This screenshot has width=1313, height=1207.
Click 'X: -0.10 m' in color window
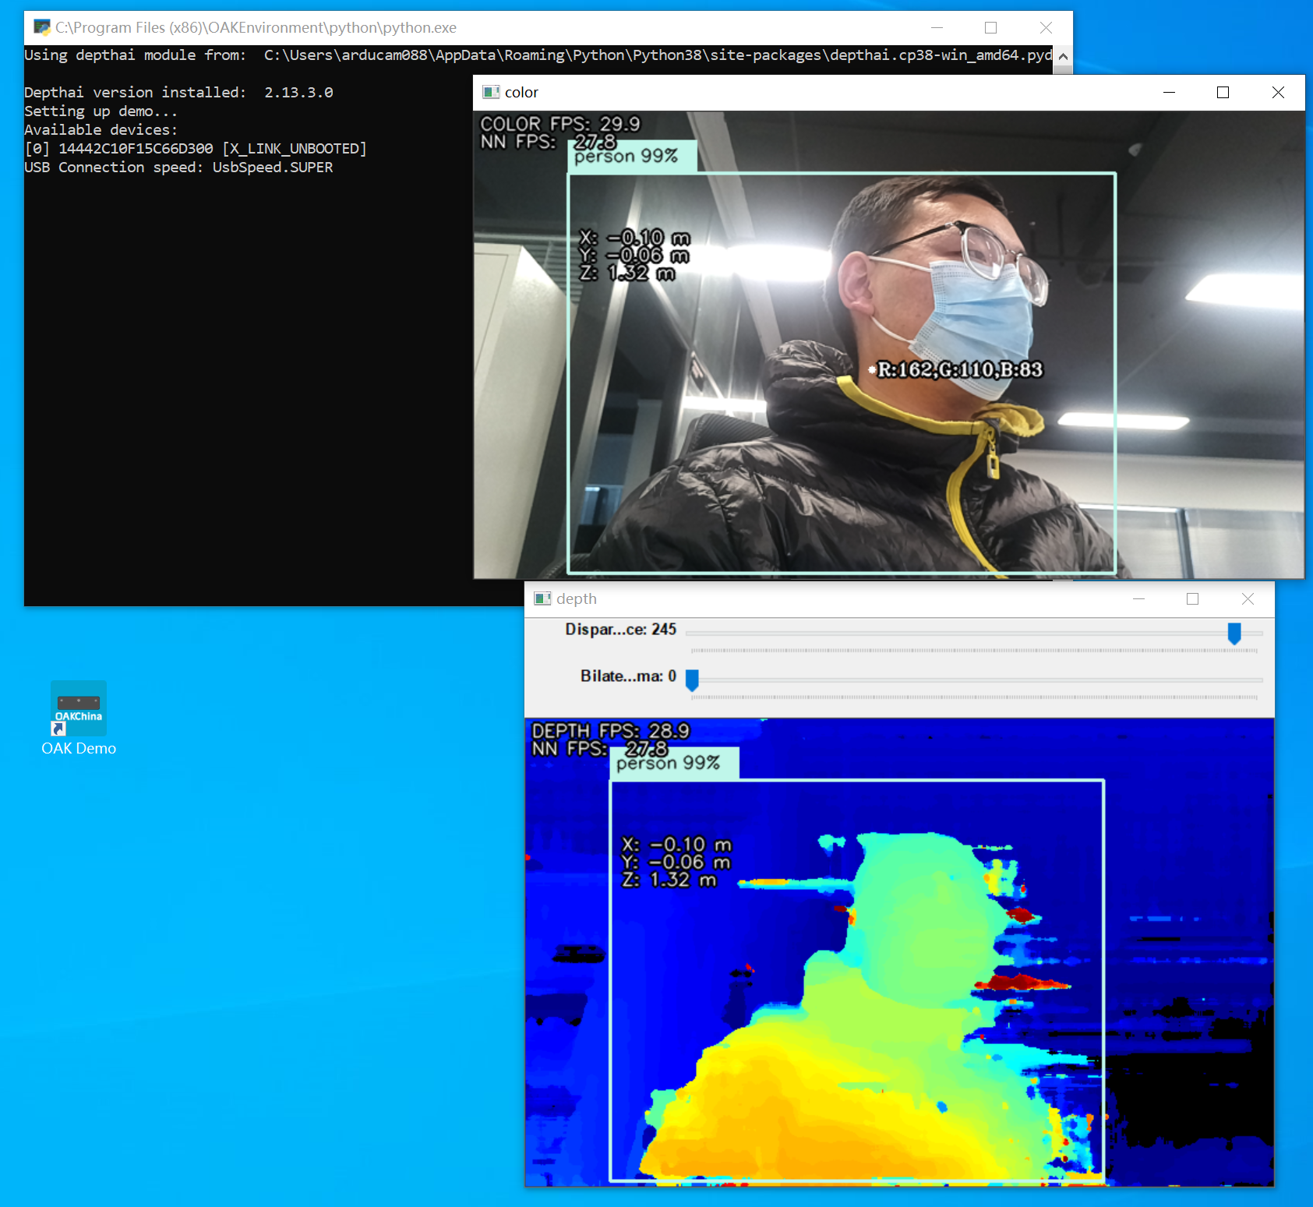635,238
